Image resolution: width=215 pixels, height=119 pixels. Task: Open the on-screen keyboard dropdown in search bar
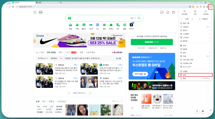(133, 18)
